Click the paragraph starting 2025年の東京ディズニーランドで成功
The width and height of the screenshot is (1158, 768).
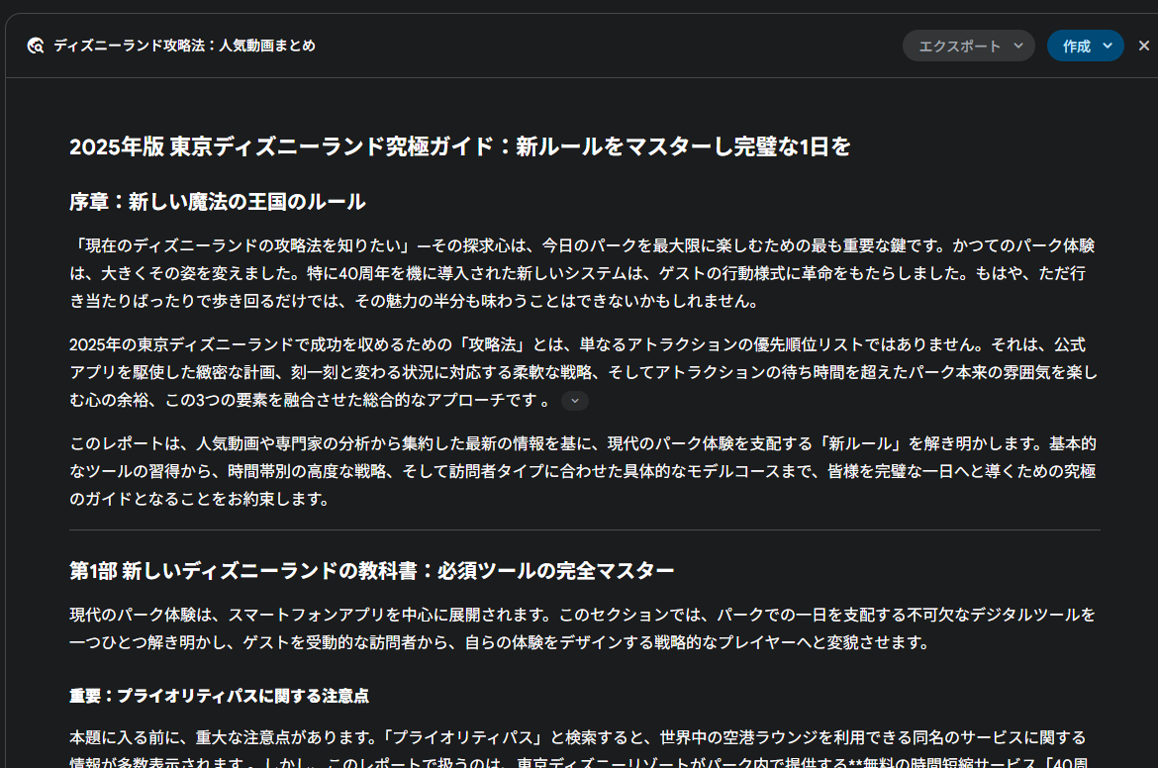(583, 372)
